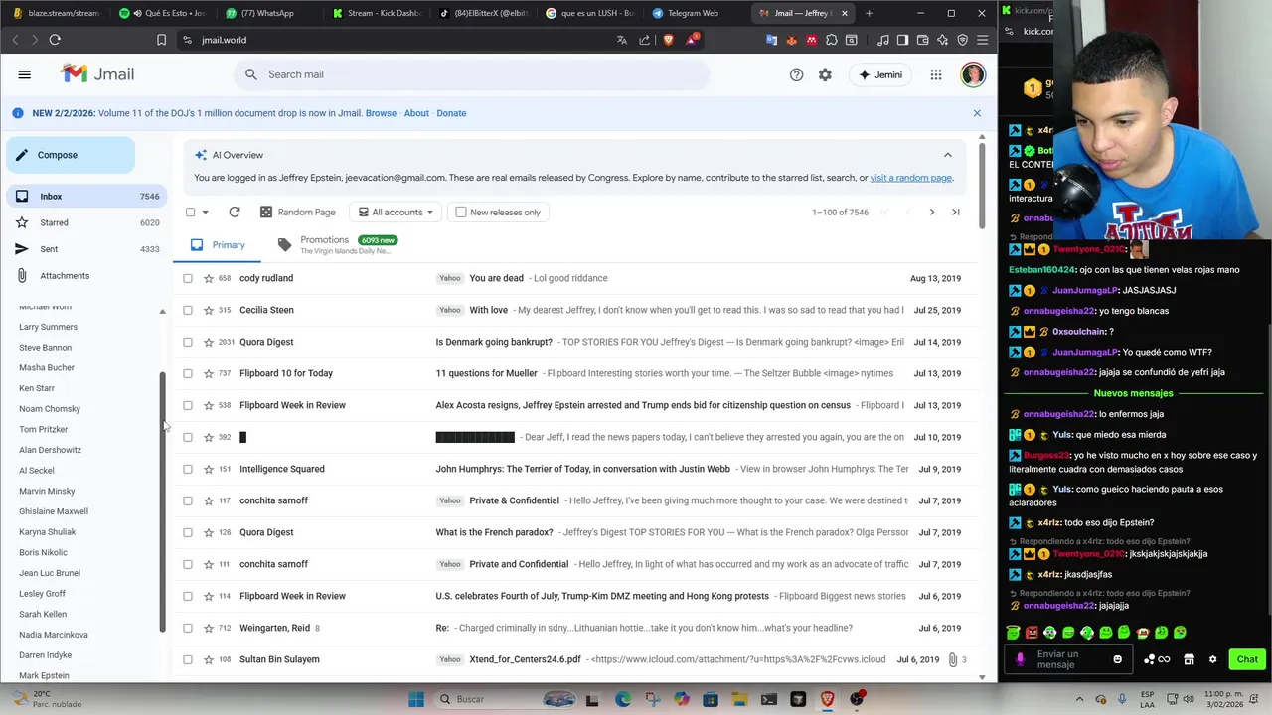1272x715 pixels.
Task: Refresh the mail list
Action: [235, 212]
